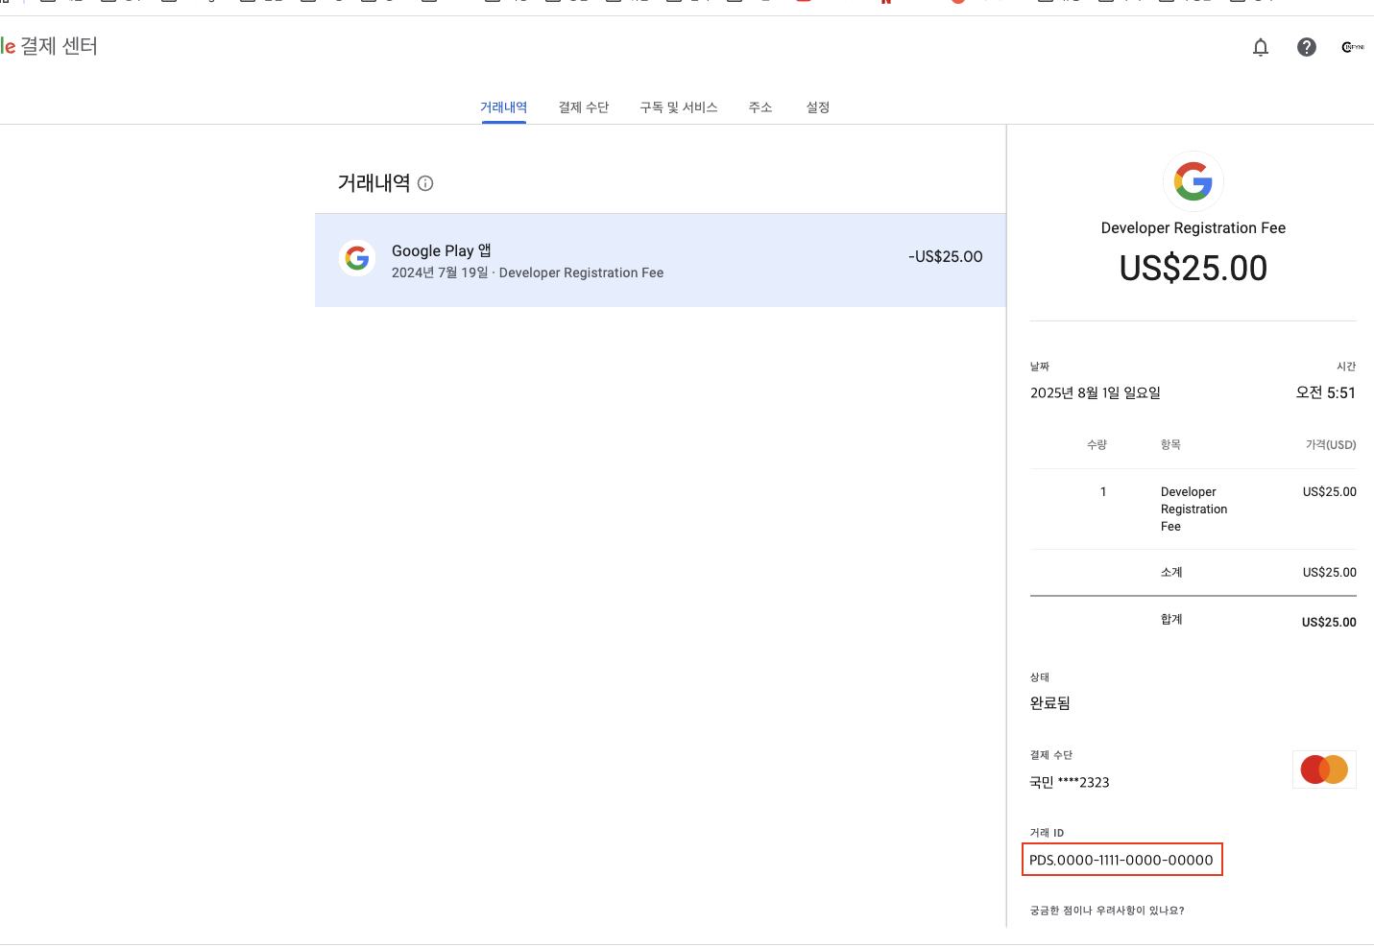Open the account profile avatar
Viewport: 1374px width, 947px height.
[x=1353, y=47]
